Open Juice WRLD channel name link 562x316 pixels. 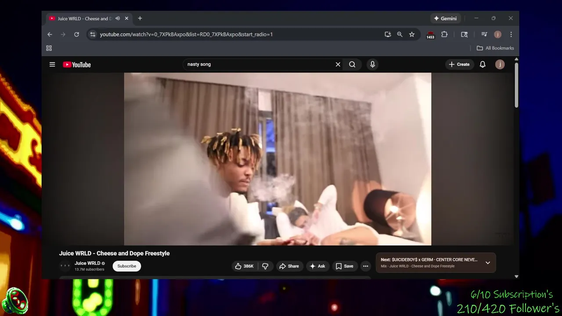87,263
